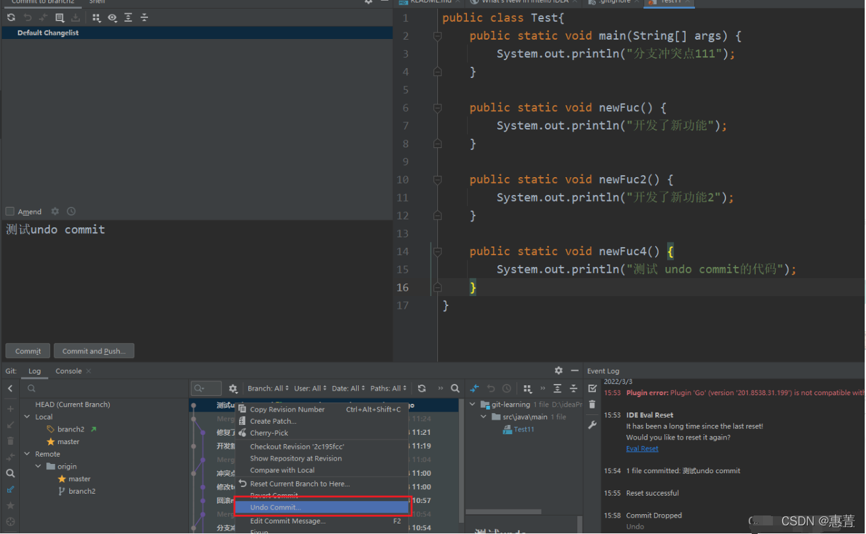This screenshot has height=534, width=866.
Task: Refresh the Git log
Action: click(x=422, y=389)
